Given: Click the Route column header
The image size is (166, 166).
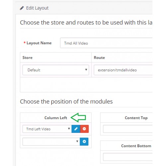Looking at the screenshot, I should (99, 57).
